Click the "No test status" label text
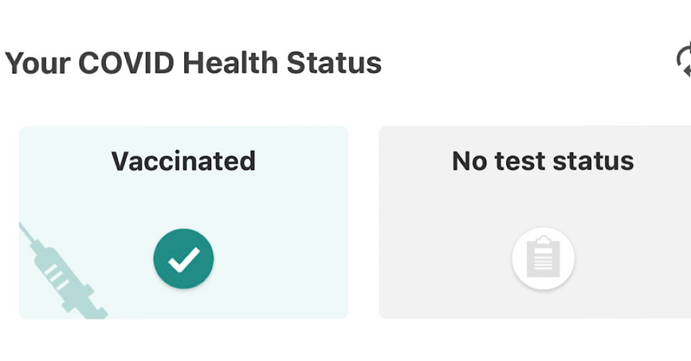The image size is (691, 361). point(543,161)
